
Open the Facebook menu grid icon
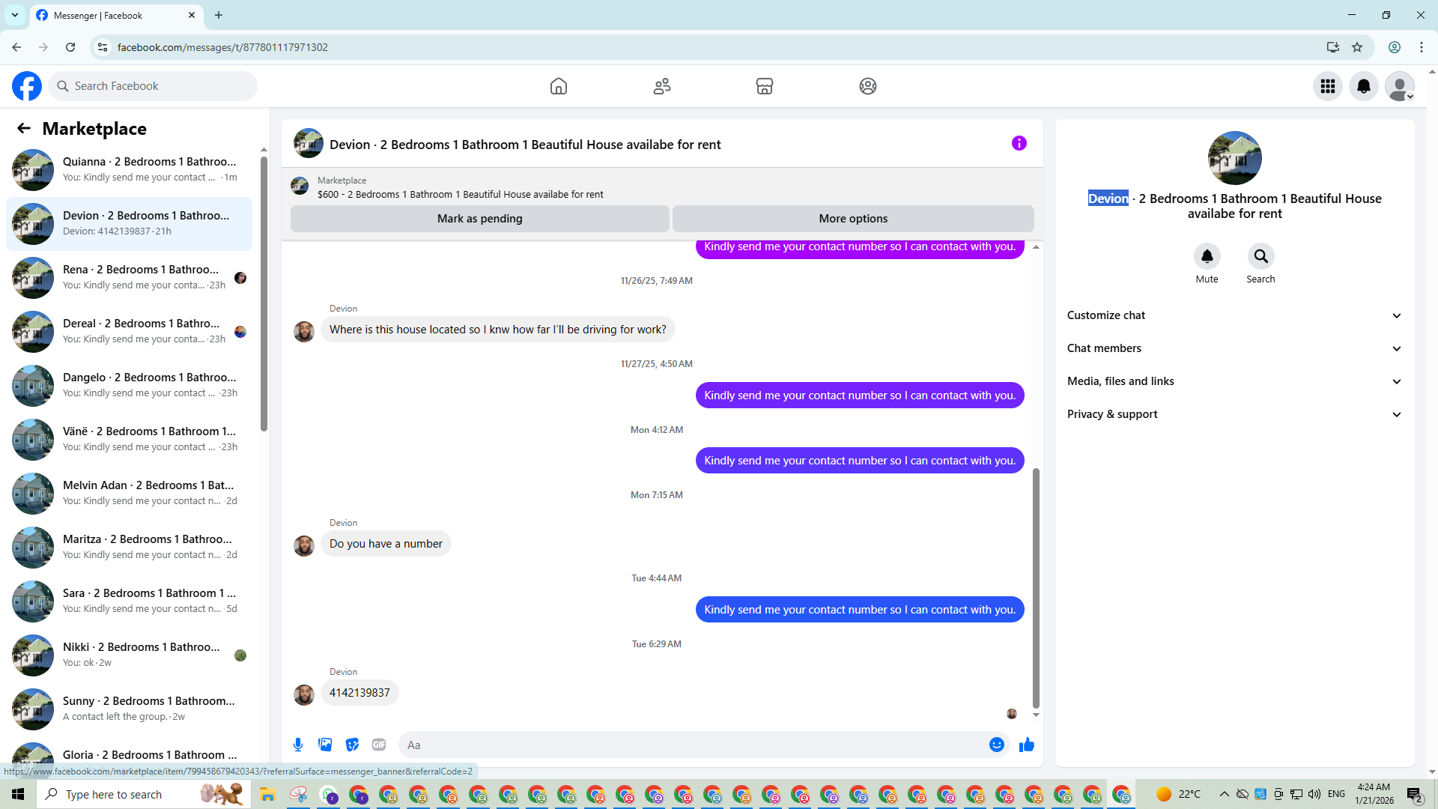tap(1327, 86)
